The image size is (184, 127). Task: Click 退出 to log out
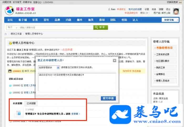point(168,9)
